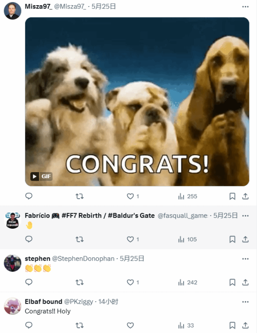Bookmark stephen's clapping emoji reply
Image resolution: width=257 pixels, height=333 pixels.
tap(232, 282)
